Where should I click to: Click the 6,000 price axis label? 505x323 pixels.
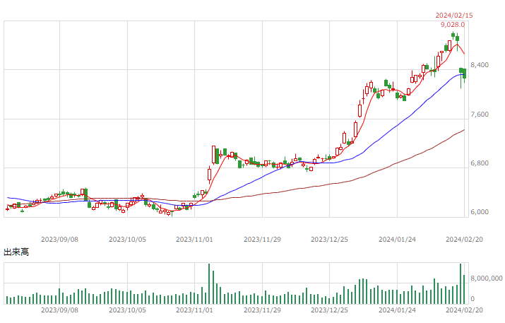pos(480,212)
